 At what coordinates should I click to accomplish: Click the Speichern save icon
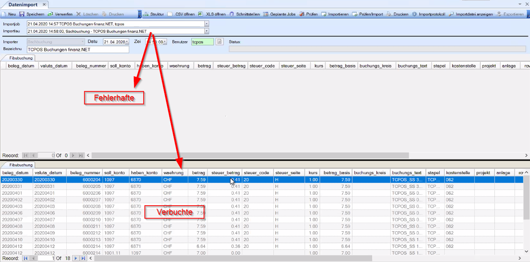tap(22, 14)
